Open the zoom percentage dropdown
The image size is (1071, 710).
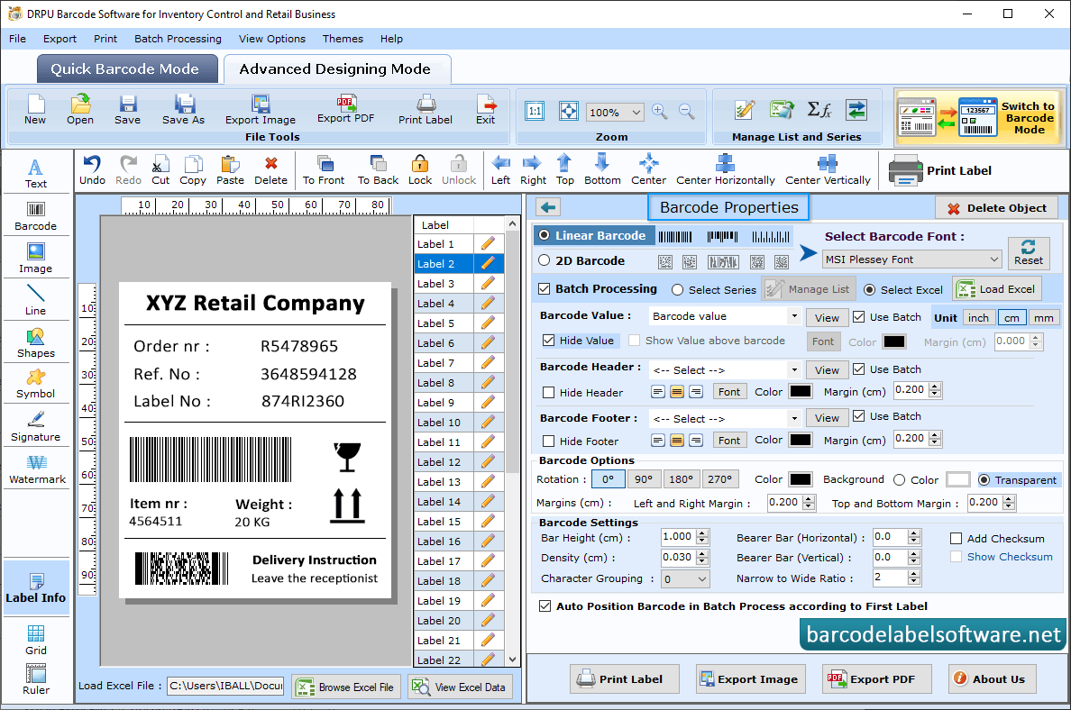[636, 112]
